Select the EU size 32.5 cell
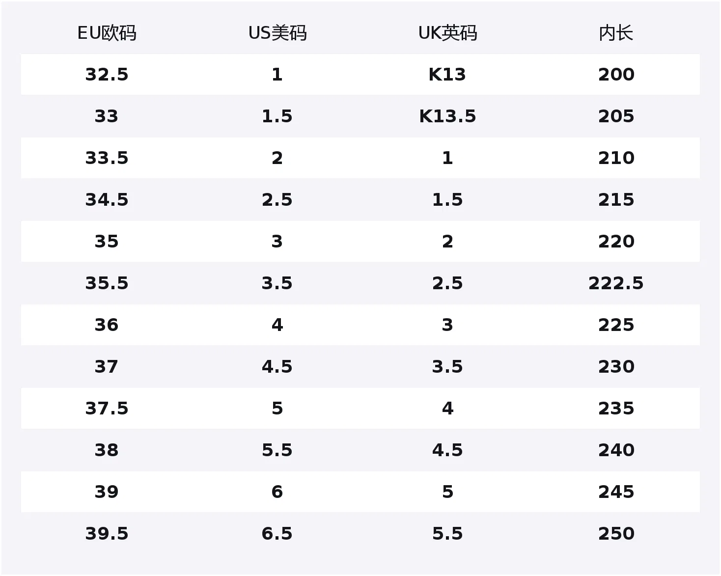The height and width of the screenshot is (576, 721). click(x=107, y=75)
